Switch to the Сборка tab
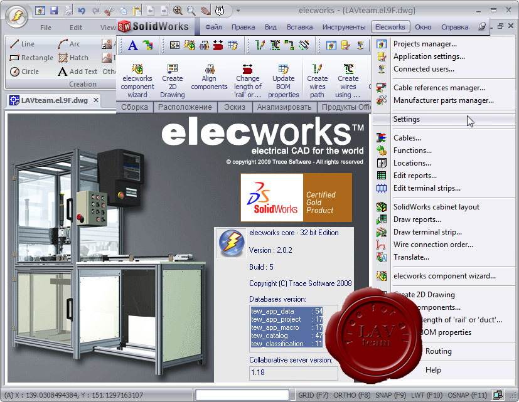Screen dimensions: 519x402 134,107
